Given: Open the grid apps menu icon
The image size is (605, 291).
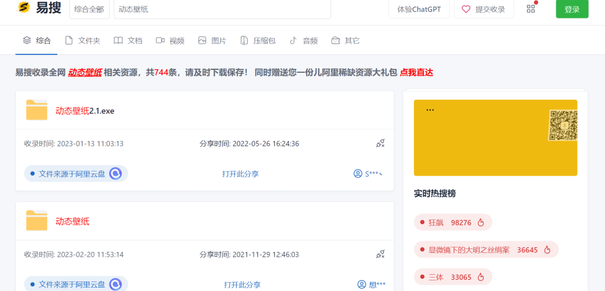Looking at the screenshot, I should click(531, 9).
